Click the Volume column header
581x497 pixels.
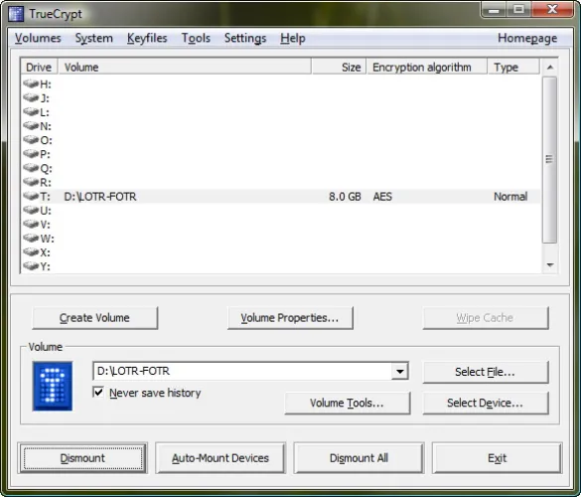[185, 68]
